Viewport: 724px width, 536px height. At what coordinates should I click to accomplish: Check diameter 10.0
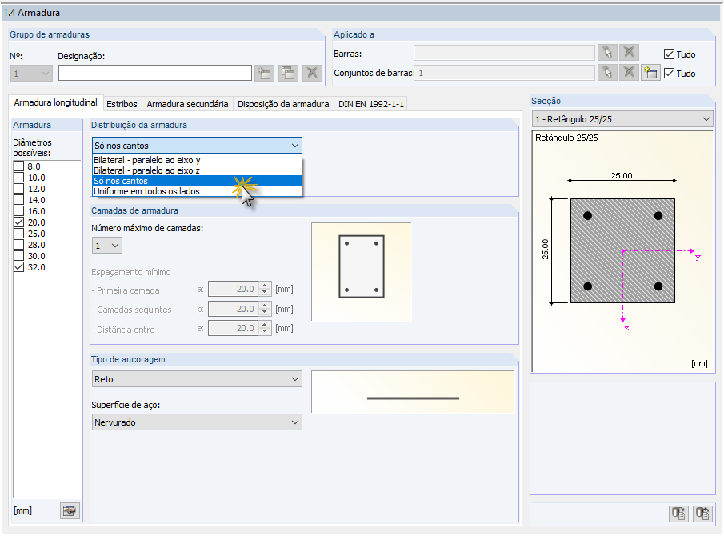(x=18, y=178)
